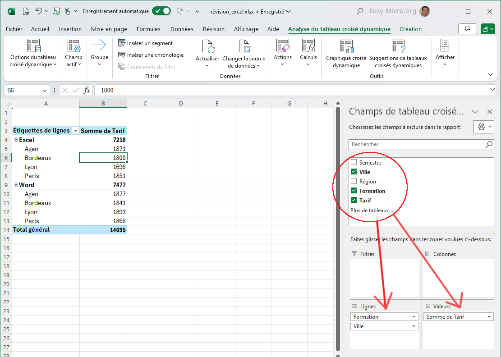Click the file name révision_excel.xlsx dropdown

[251, 12]
